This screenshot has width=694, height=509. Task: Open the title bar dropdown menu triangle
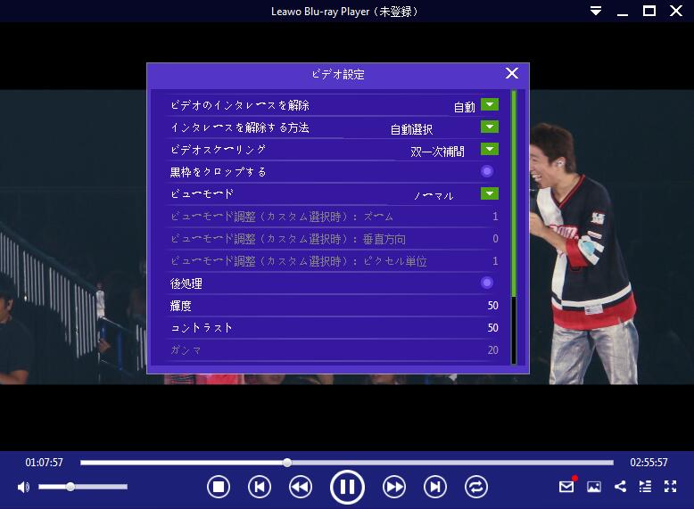point(596,11)
